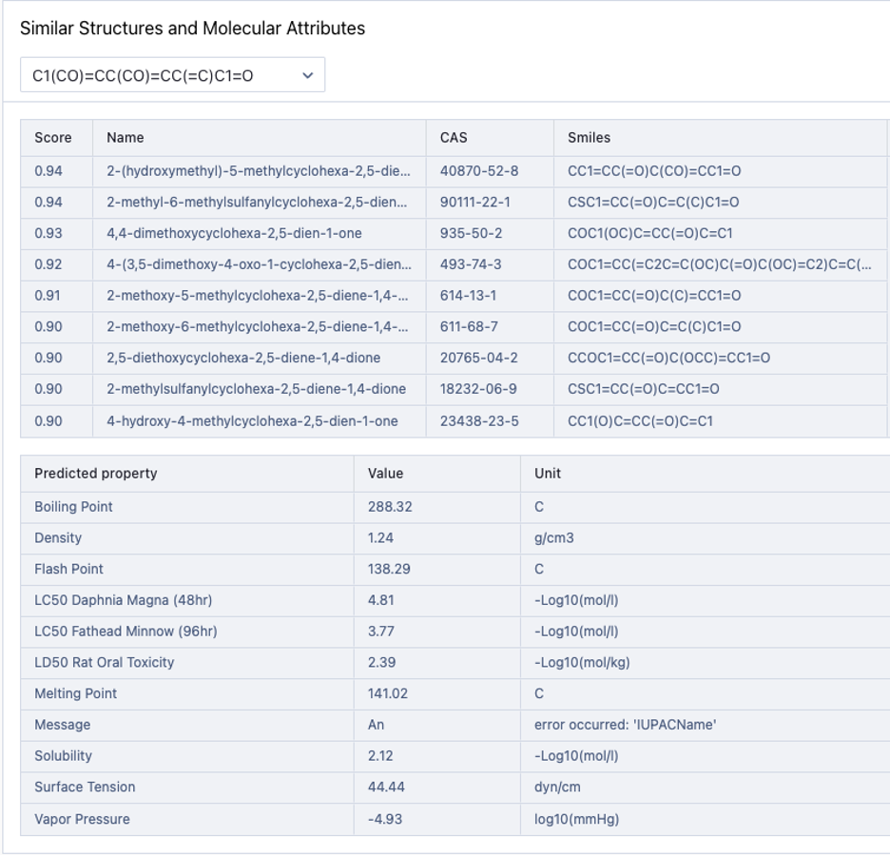Click the IUPACName error message cell
The width and height of the screenshot is (890, 856).
click(625, 725)
